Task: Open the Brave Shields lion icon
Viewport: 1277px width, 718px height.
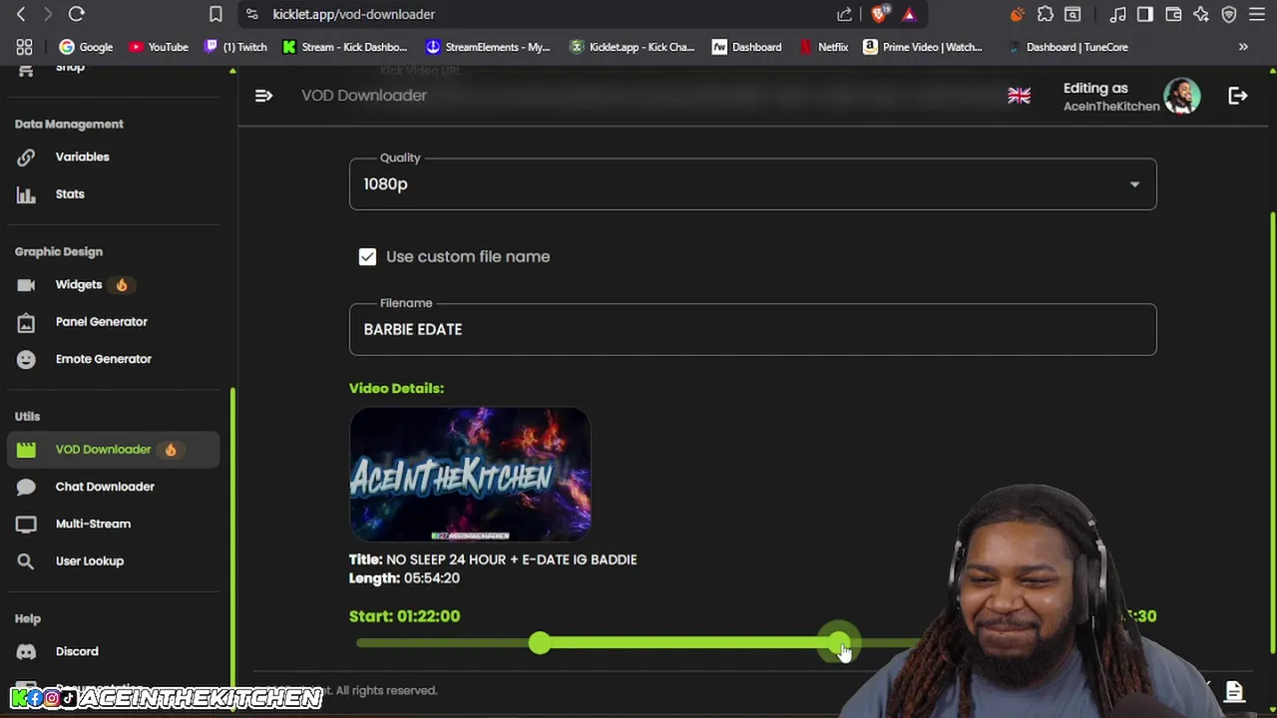Action: click(x=879, y=14)
